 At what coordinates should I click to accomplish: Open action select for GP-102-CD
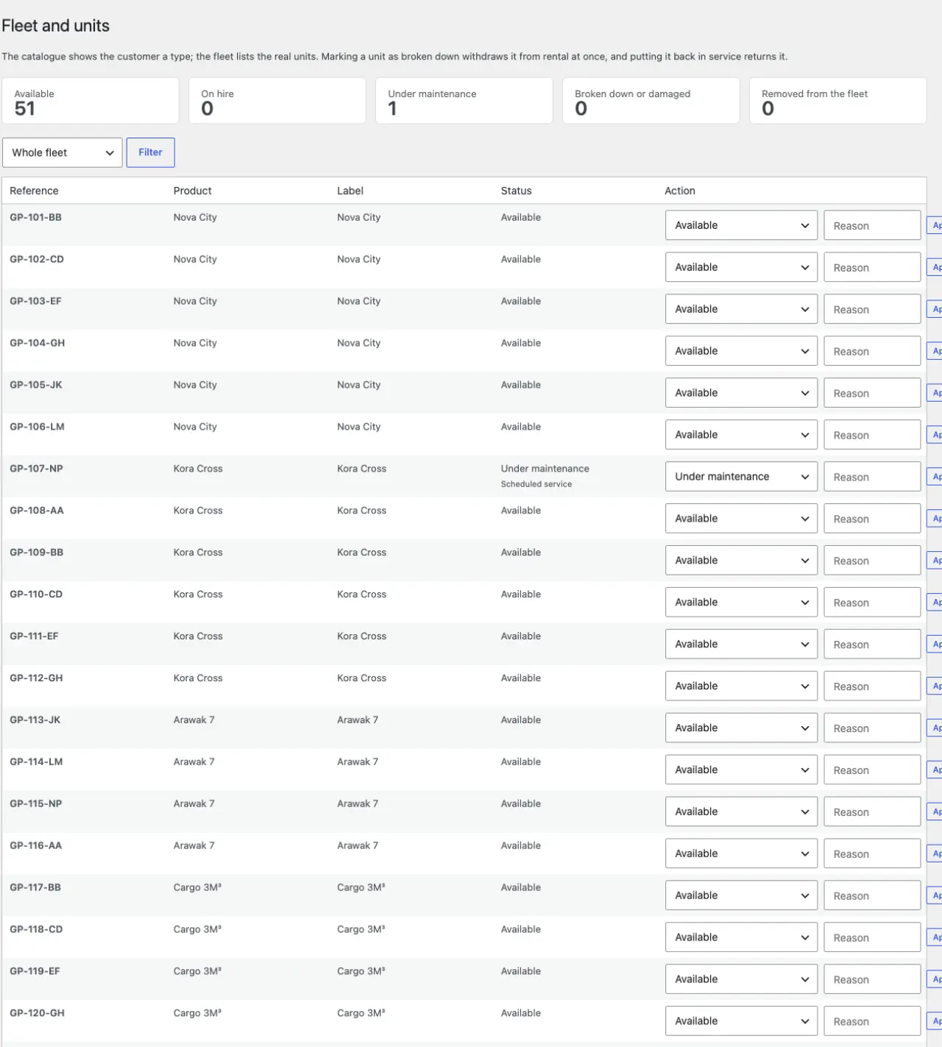[x=741, y=267]
